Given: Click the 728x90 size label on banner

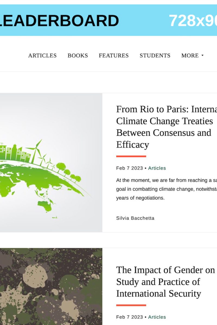Looking at the screenshot, I should [x=193, y=21].
